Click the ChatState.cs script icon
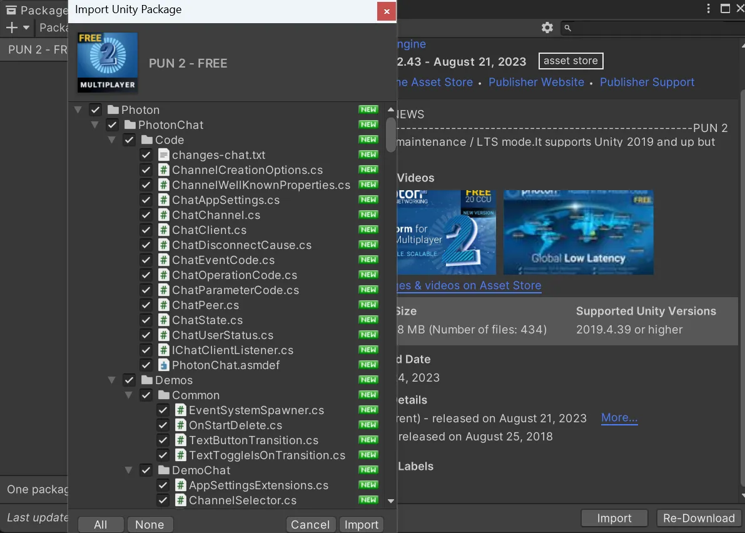 tap(163, 320)
